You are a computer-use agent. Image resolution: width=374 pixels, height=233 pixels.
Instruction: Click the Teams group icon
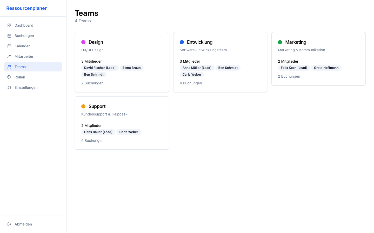tap(9, 67)
